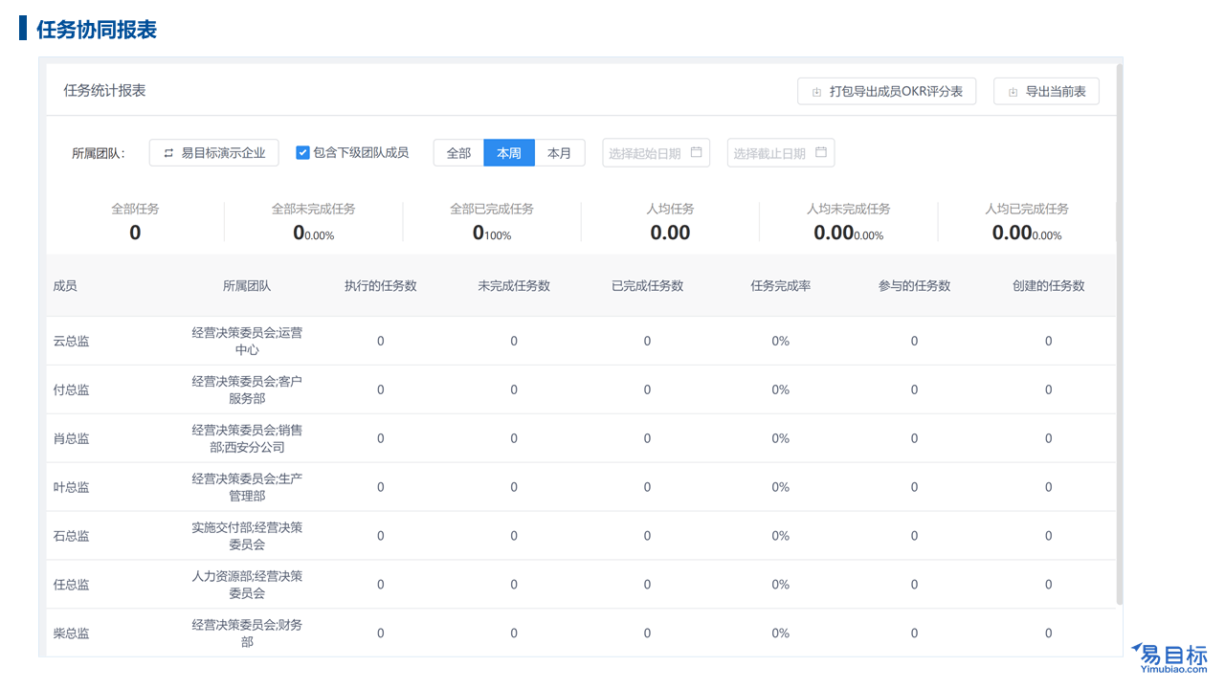Click 导出当前表 button

point(1046,91)
